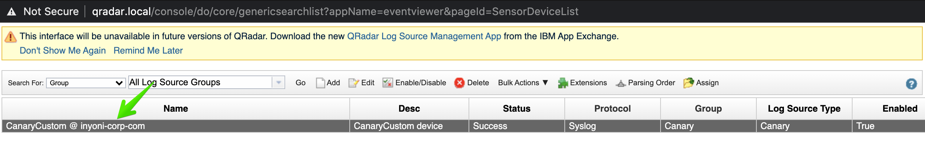The width and height of the screenshot is (925, 149).
Task: Click the red Delete icon
Action: [x=459, y=83]
